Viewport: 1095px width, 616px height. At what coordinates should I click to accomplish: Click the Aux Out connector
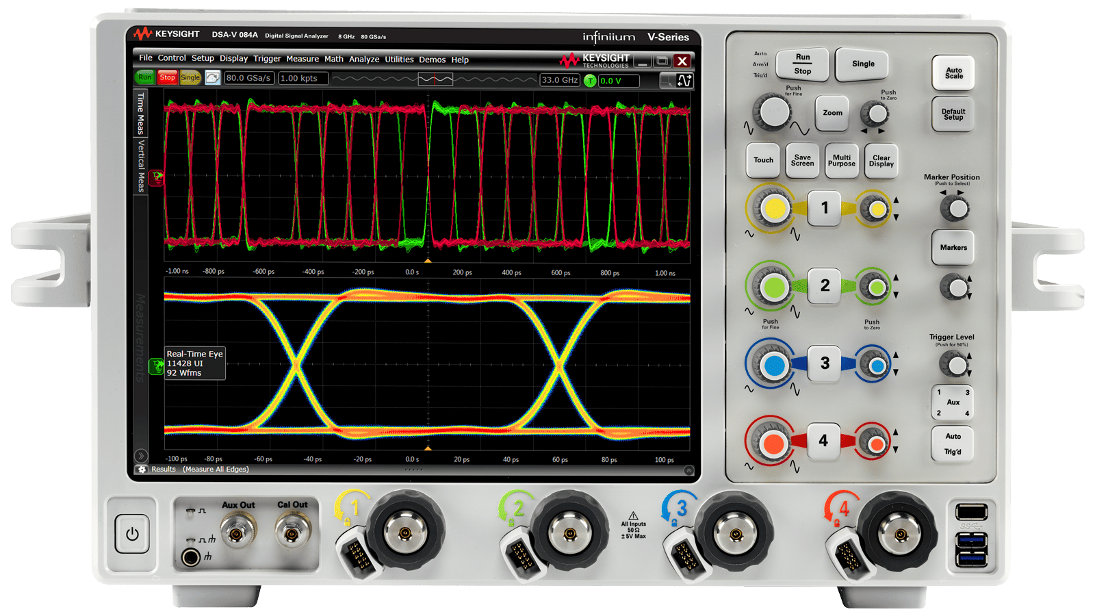click(238, 530)
